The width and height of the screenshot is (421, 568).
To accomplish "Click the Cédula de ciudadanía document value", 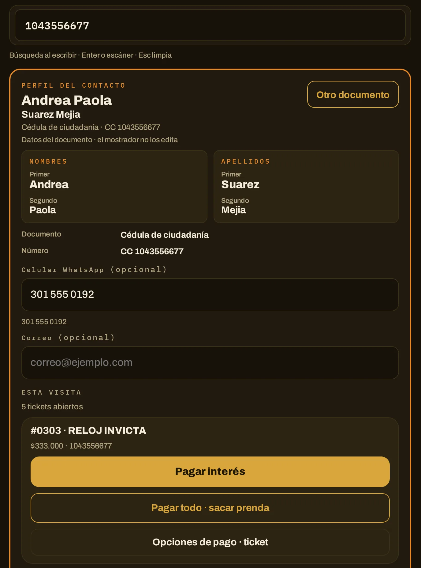I will tap(165, 235).
